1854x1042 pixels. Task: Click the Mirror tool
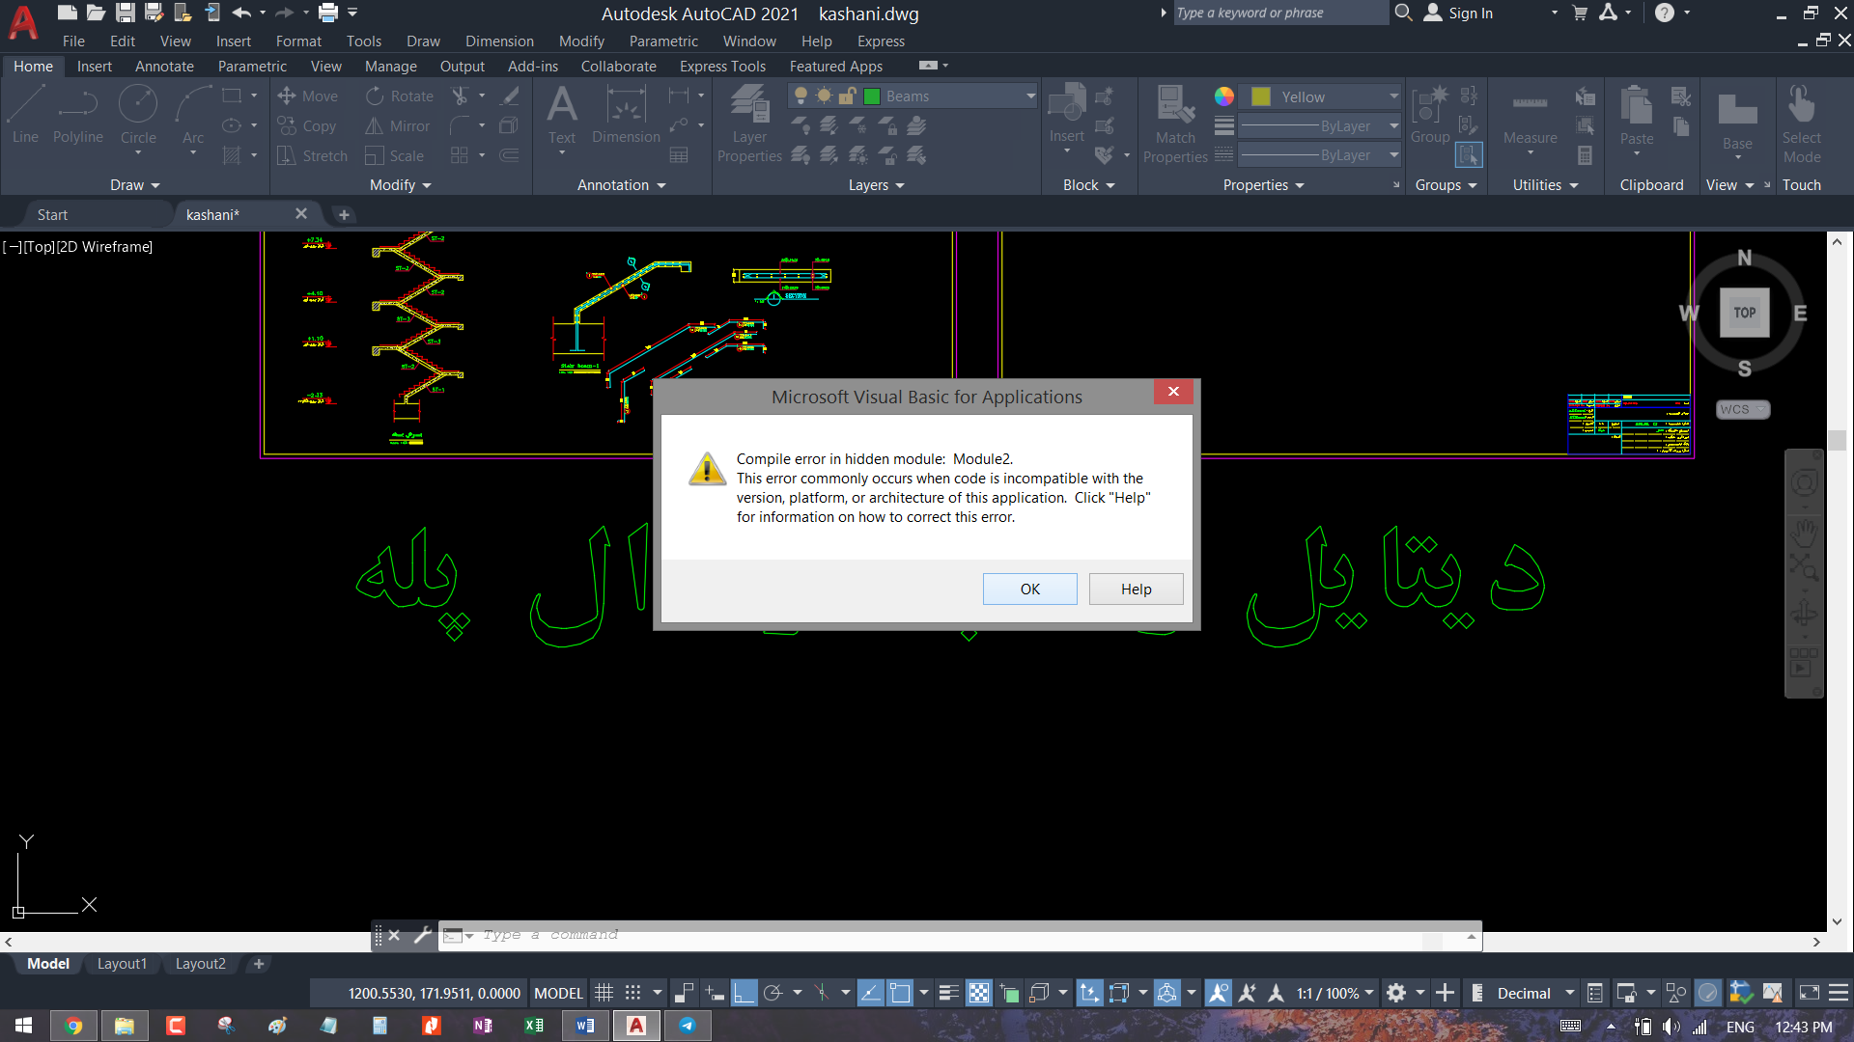pos(398,125)
